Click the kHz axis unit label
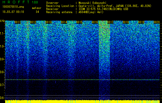This screenshot has height=103, width=162. coord(2,21)
